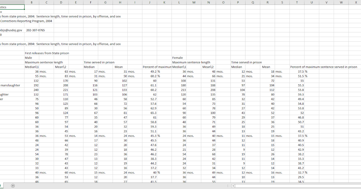Click the three-dot sheet tab divider handle
The image size is (361, 189).
227,186
